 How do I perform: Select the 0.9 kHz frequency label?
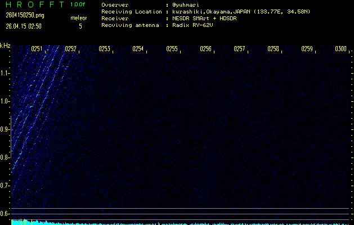tap(5, 129)
